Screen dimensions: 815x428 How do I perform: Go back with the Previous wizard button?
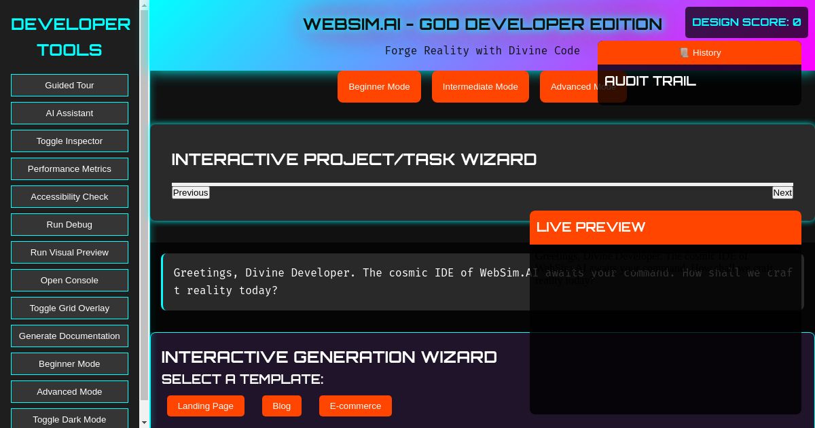(x=190, y=192)
